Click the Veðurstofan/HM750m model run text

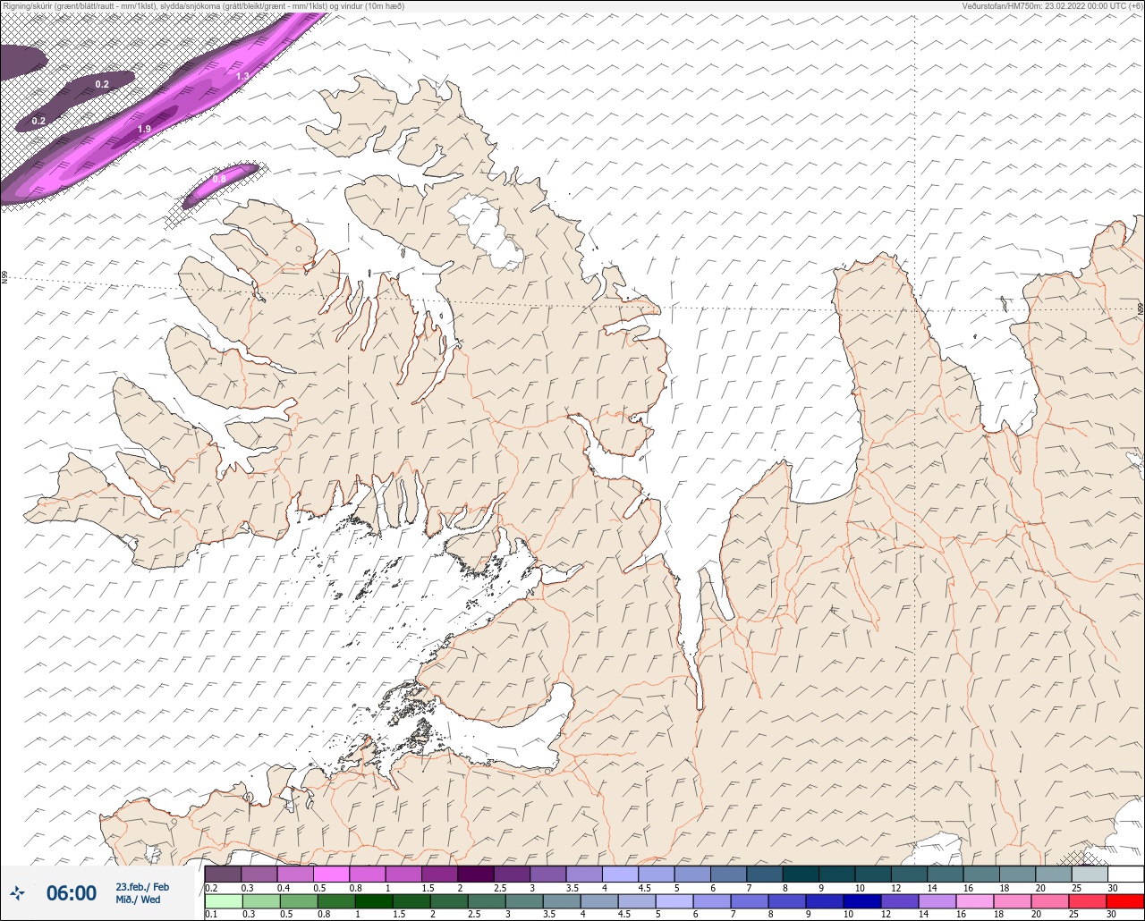tap(1052, 6)
